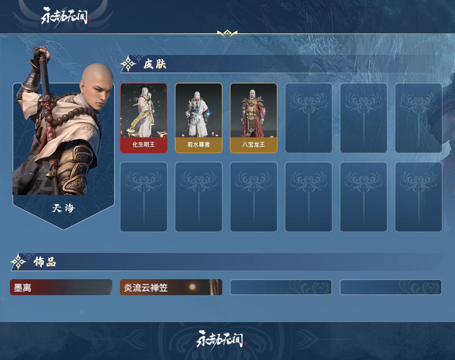The width and height of the screenshot is (455, 360).
Task: Click the Naraka logo in the footer
Action: (221, 338)
